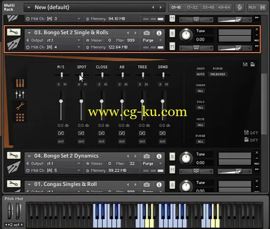Click link icon under SRND channel

162,133
